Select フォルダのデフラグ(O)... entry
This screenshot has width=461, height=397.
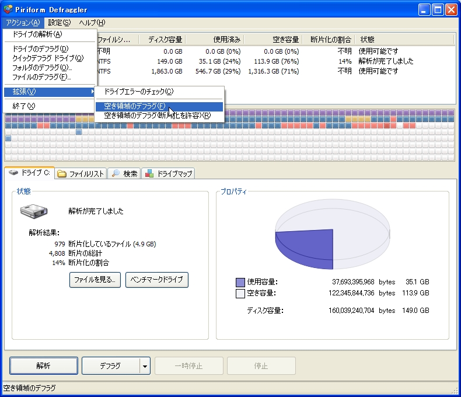point(50,68)
